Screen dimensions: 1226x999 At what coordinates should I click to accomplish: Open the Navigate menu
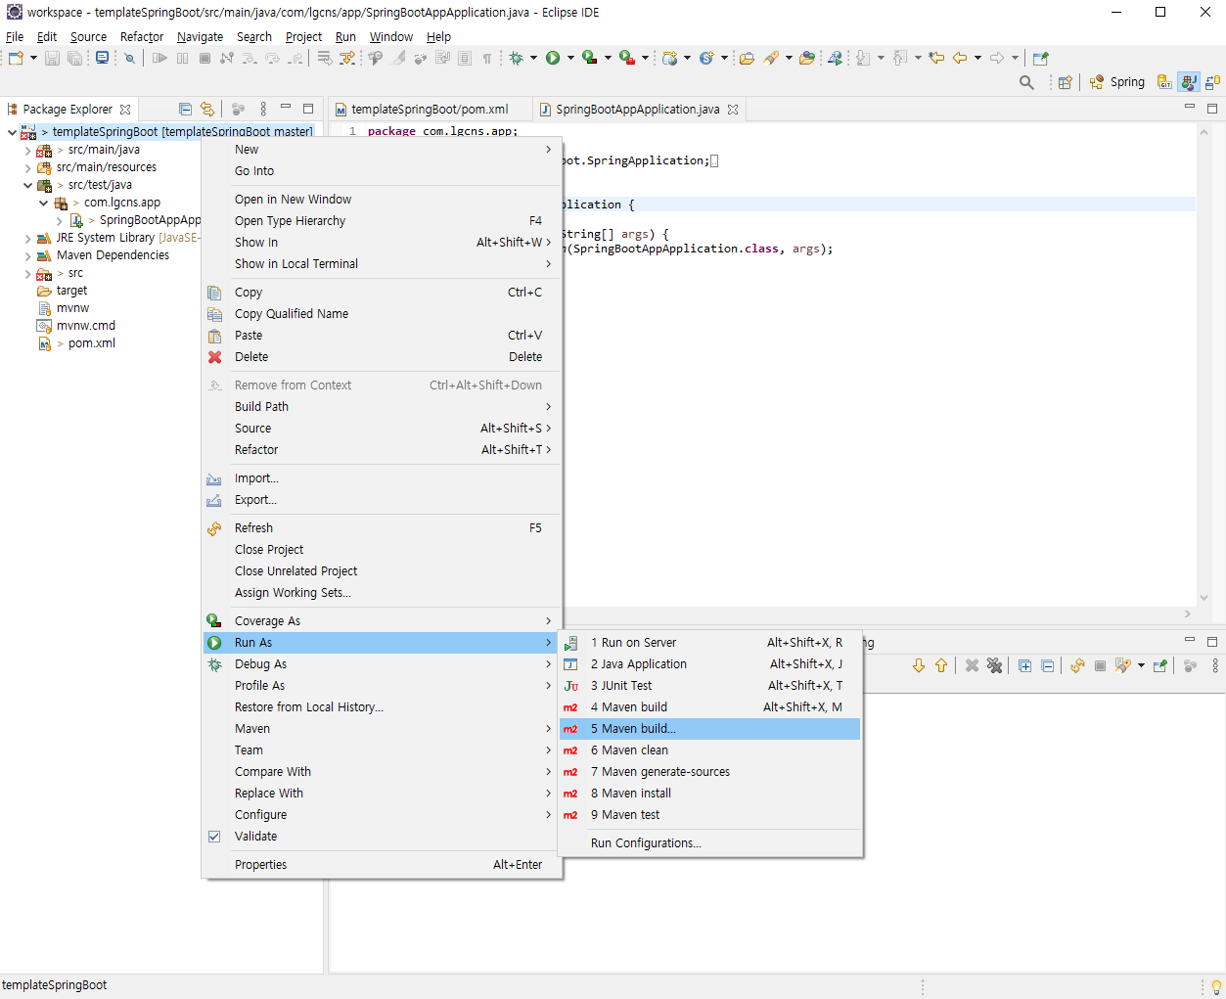coord(200,36)
